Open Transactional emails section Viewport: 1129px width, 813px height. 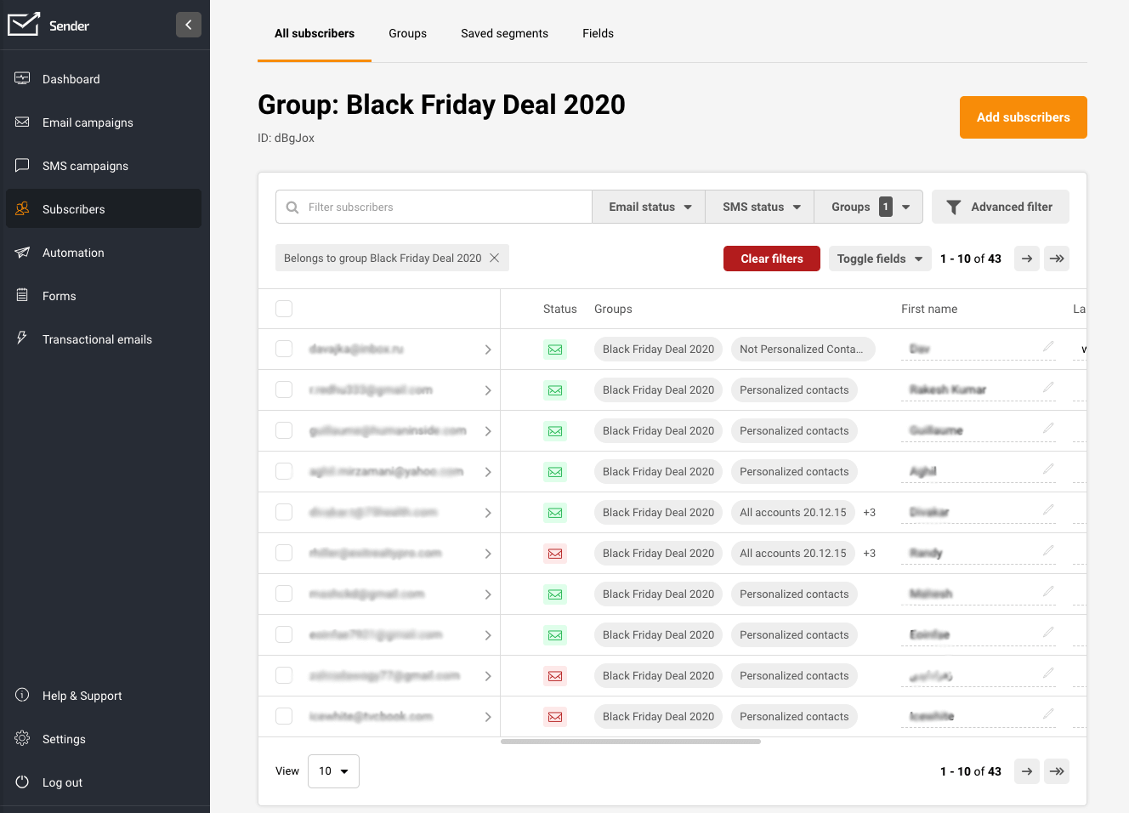[x=97, y=339]
